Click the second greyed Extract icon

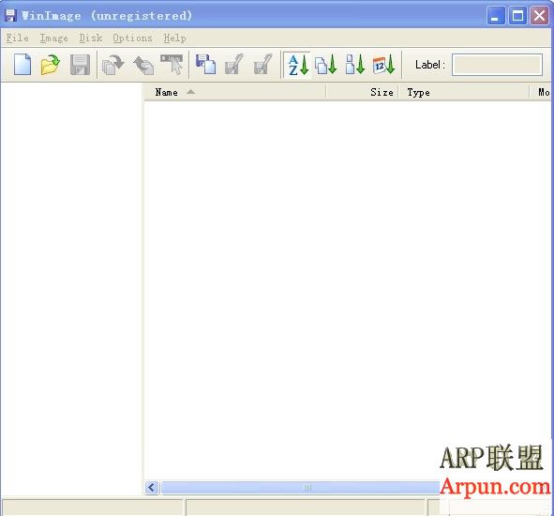point(263,65)
